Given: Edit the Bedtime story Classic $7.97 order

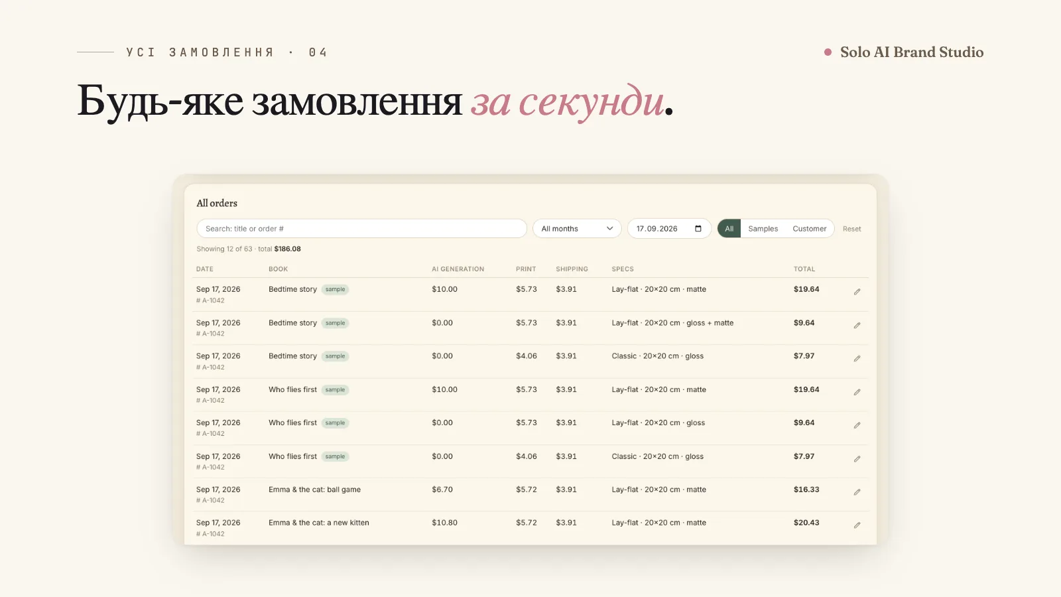Looking at the screenshot, I should [857, 359].
